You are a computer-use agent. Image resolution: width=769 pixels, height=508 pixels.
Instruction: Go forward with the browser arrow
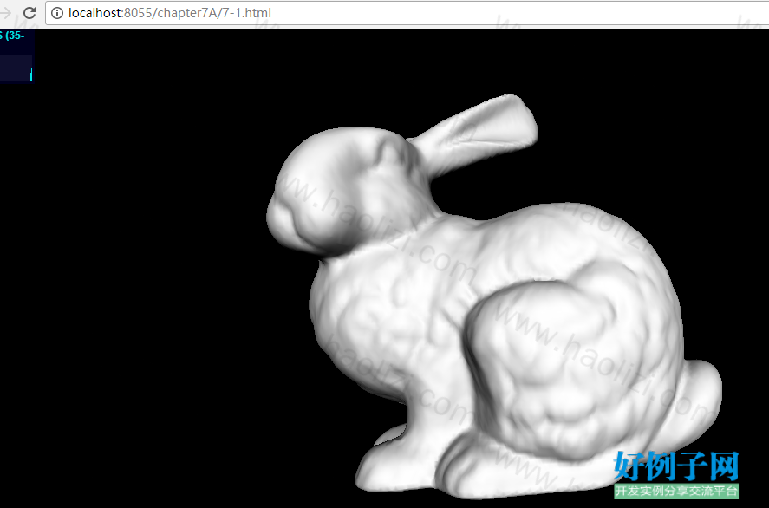5,13
